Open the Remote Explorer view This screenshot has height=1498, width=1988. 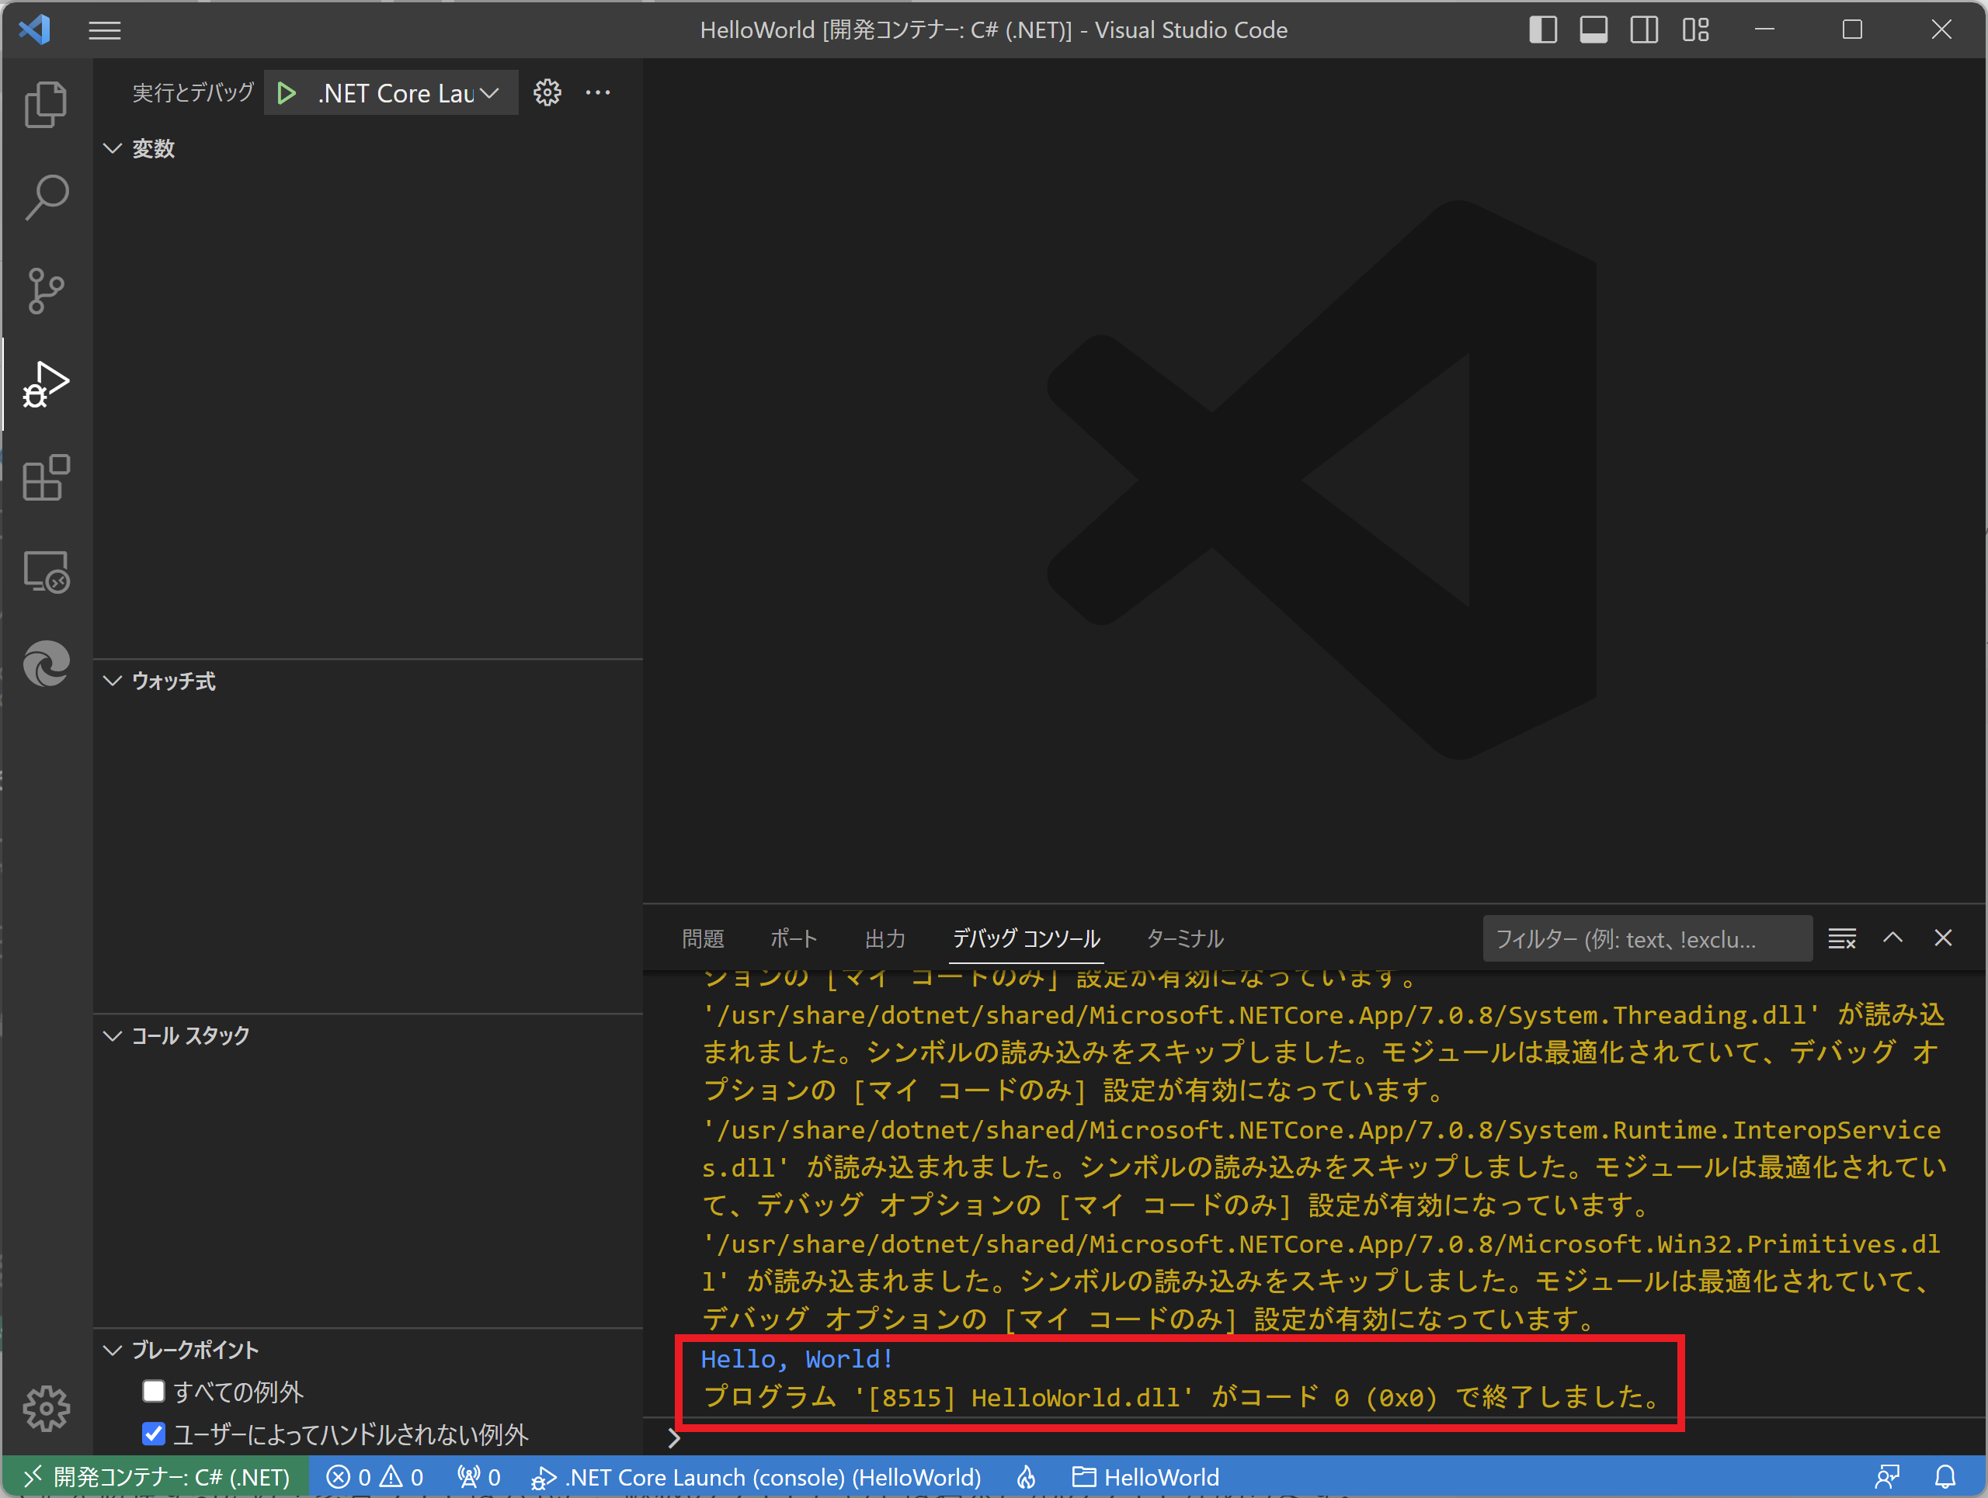click(x=46, y=571)
